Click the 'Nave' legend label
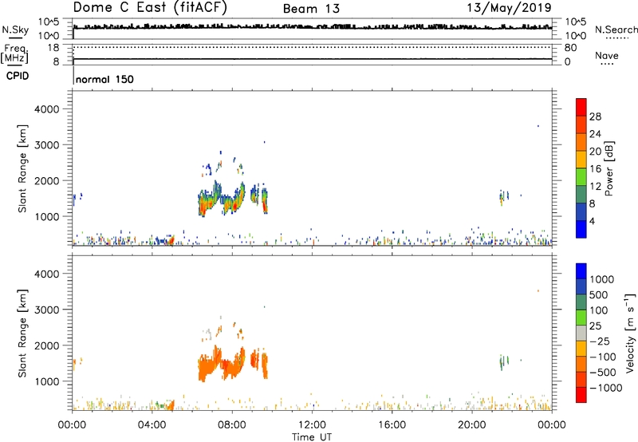 point(607,56)
